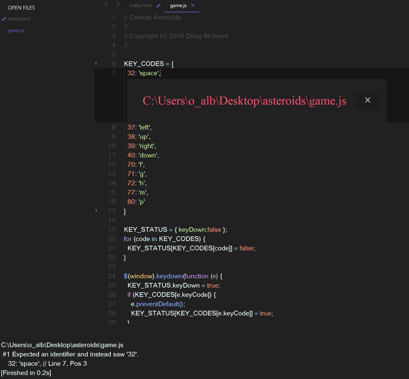This screenshot has width=409, height=379.
Task: Click the pencil icon on index.html tab
Action: click(x=158, y=5)
